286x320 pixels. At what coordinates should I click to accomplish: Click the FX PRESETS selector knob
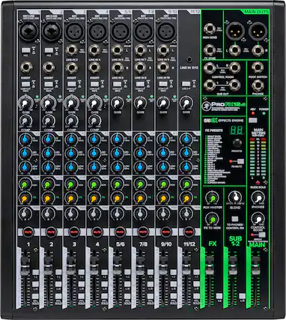pyautogui.click(x=237, y=143)
